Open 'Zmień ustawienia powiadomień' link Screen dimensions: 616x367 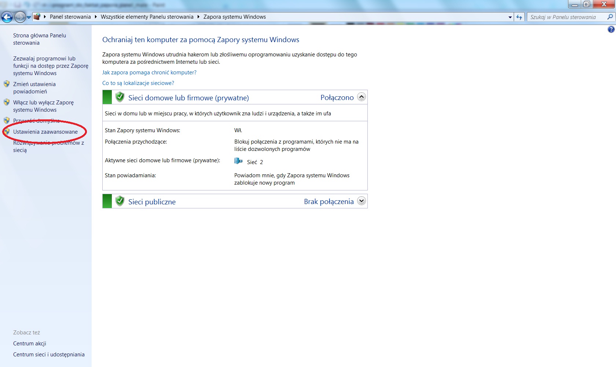[x=34, y=88]
